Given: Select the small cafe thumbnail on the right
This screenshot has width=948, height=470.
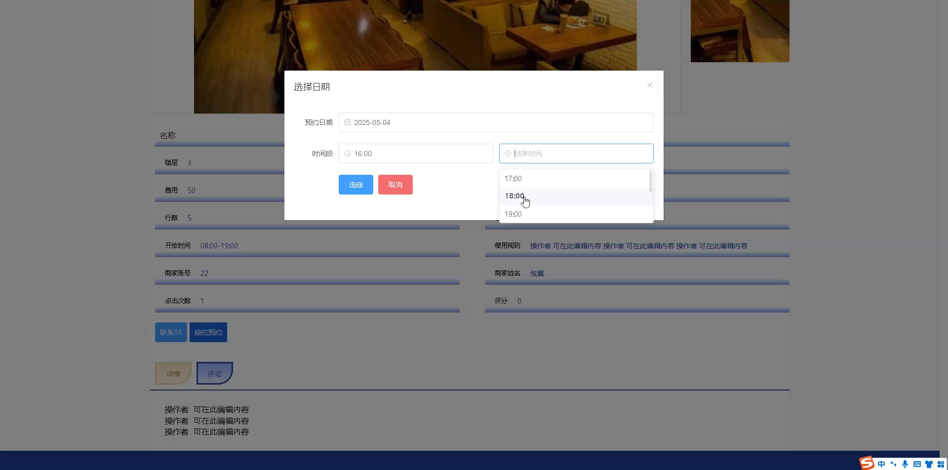Looking at the screenshot, I should click(x=740, y=31).
